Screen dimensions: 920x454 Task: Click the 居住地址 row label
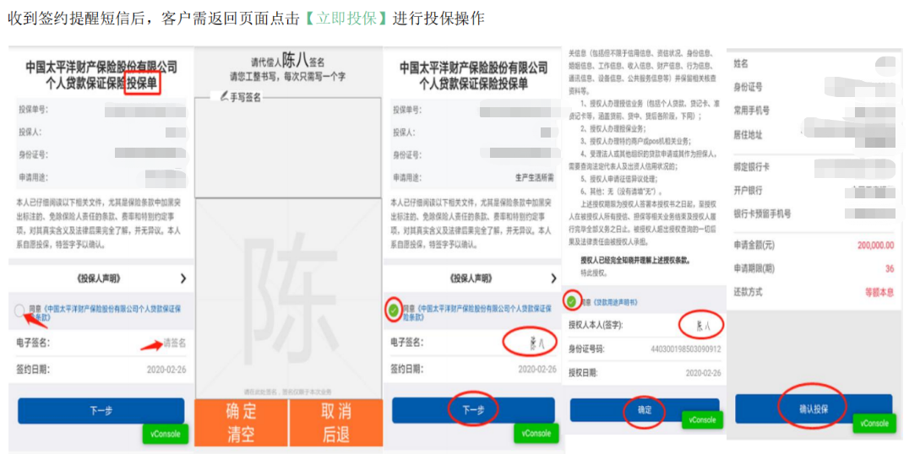click(749, 135)
